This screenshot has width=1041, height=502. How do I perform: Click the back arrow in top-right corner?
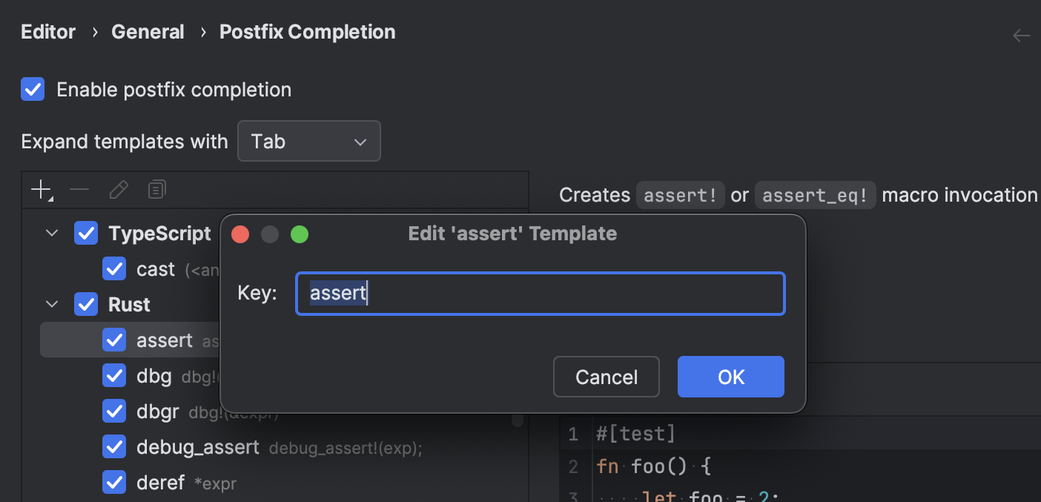click(x=1021, y=35)
